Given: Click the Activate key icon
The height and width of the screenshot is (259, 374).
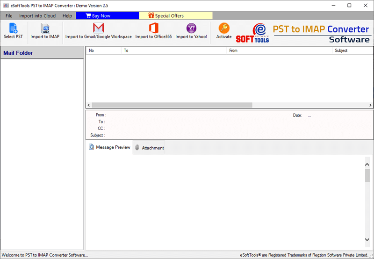Looking at the screenshot, I should (224, 28).
